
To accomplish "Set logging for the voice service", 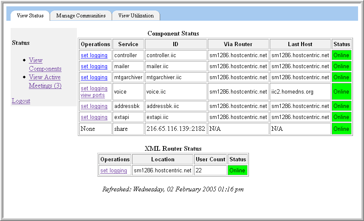I will [x=94, y=88].
